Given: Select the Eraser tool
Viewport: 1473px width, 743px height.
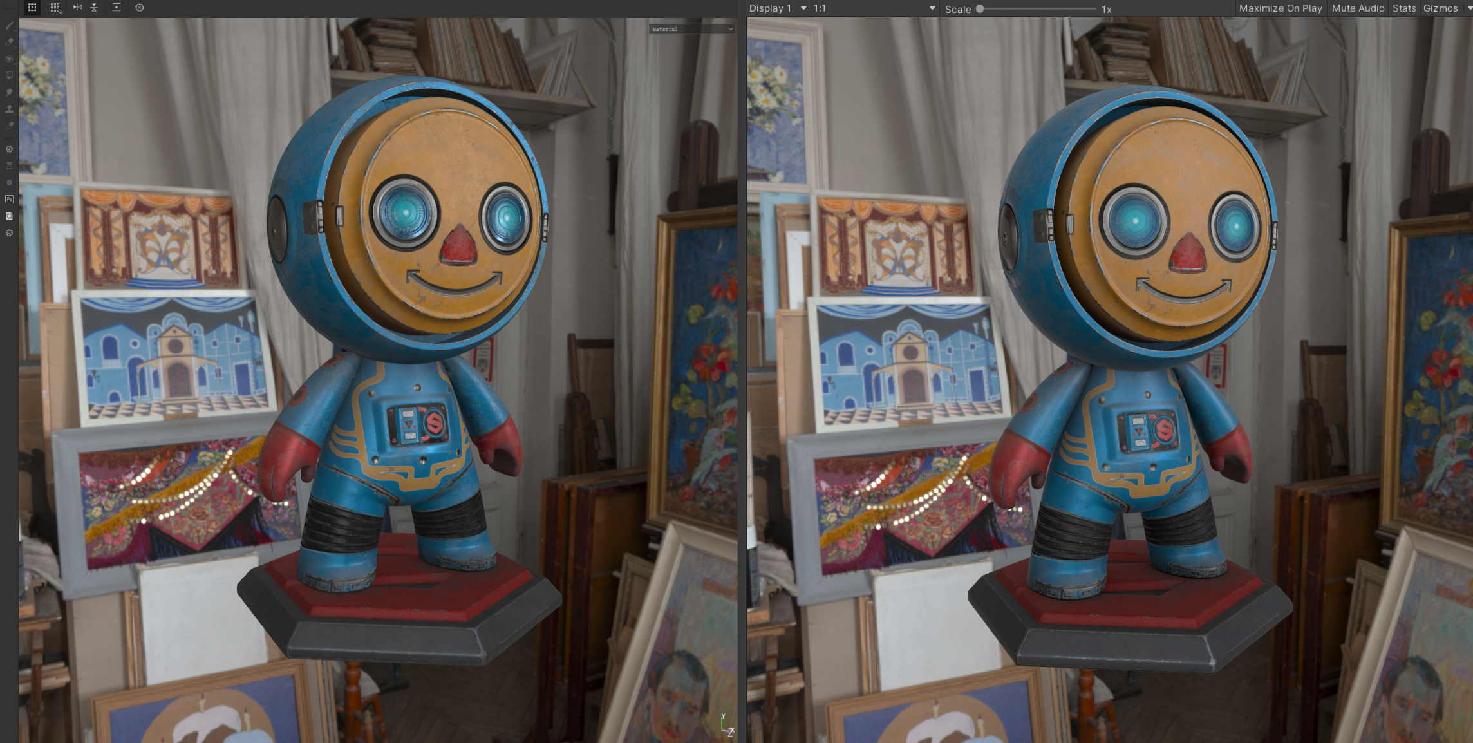Looking at the screenshot, I should [x=9, y=42].
